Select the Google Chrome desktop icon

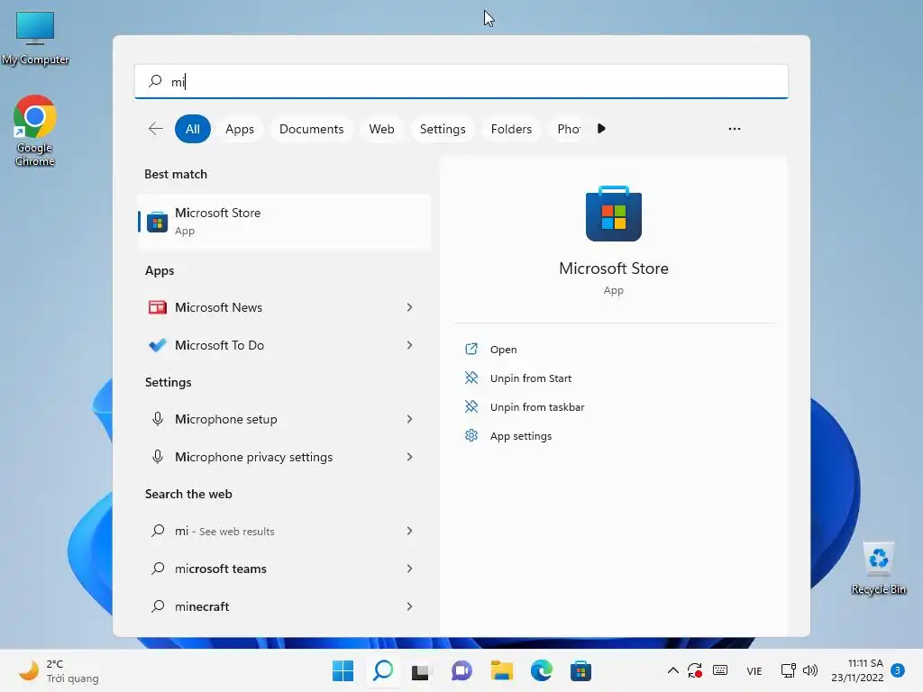[35, 131]
